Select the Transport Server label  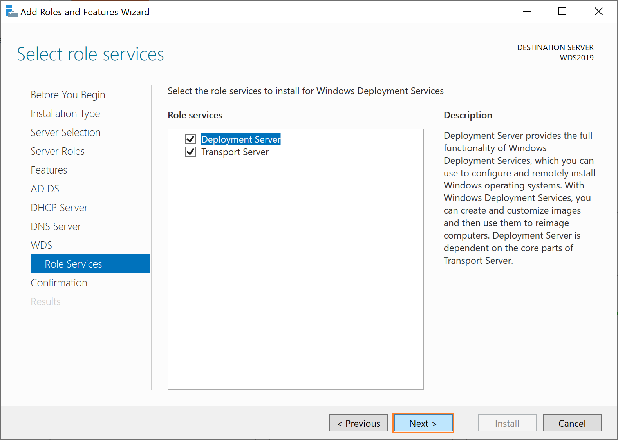[x=235, y=152]
